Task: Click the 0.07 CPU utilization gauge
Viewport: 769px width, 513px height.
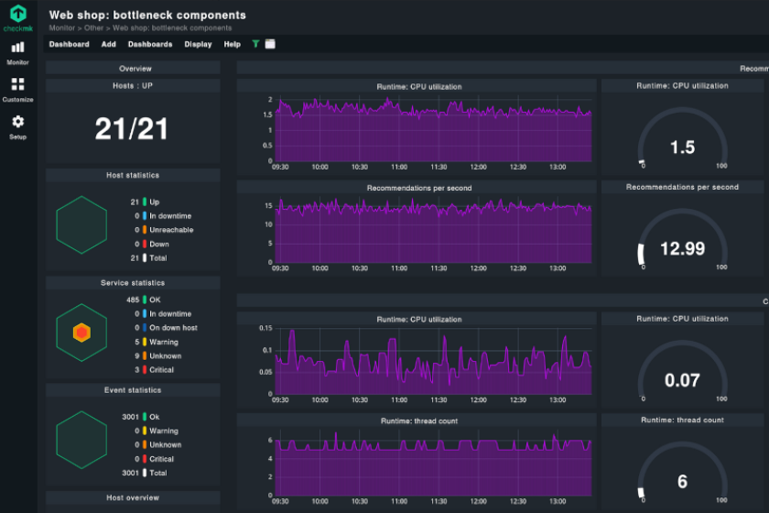Action: click(682, 372)
